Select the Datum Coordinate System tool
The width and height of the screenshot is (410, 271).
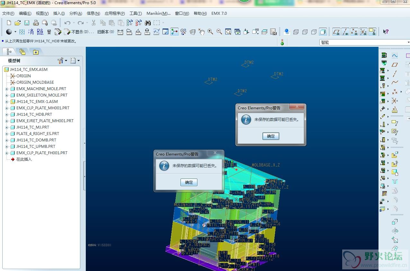click(395, 101)
